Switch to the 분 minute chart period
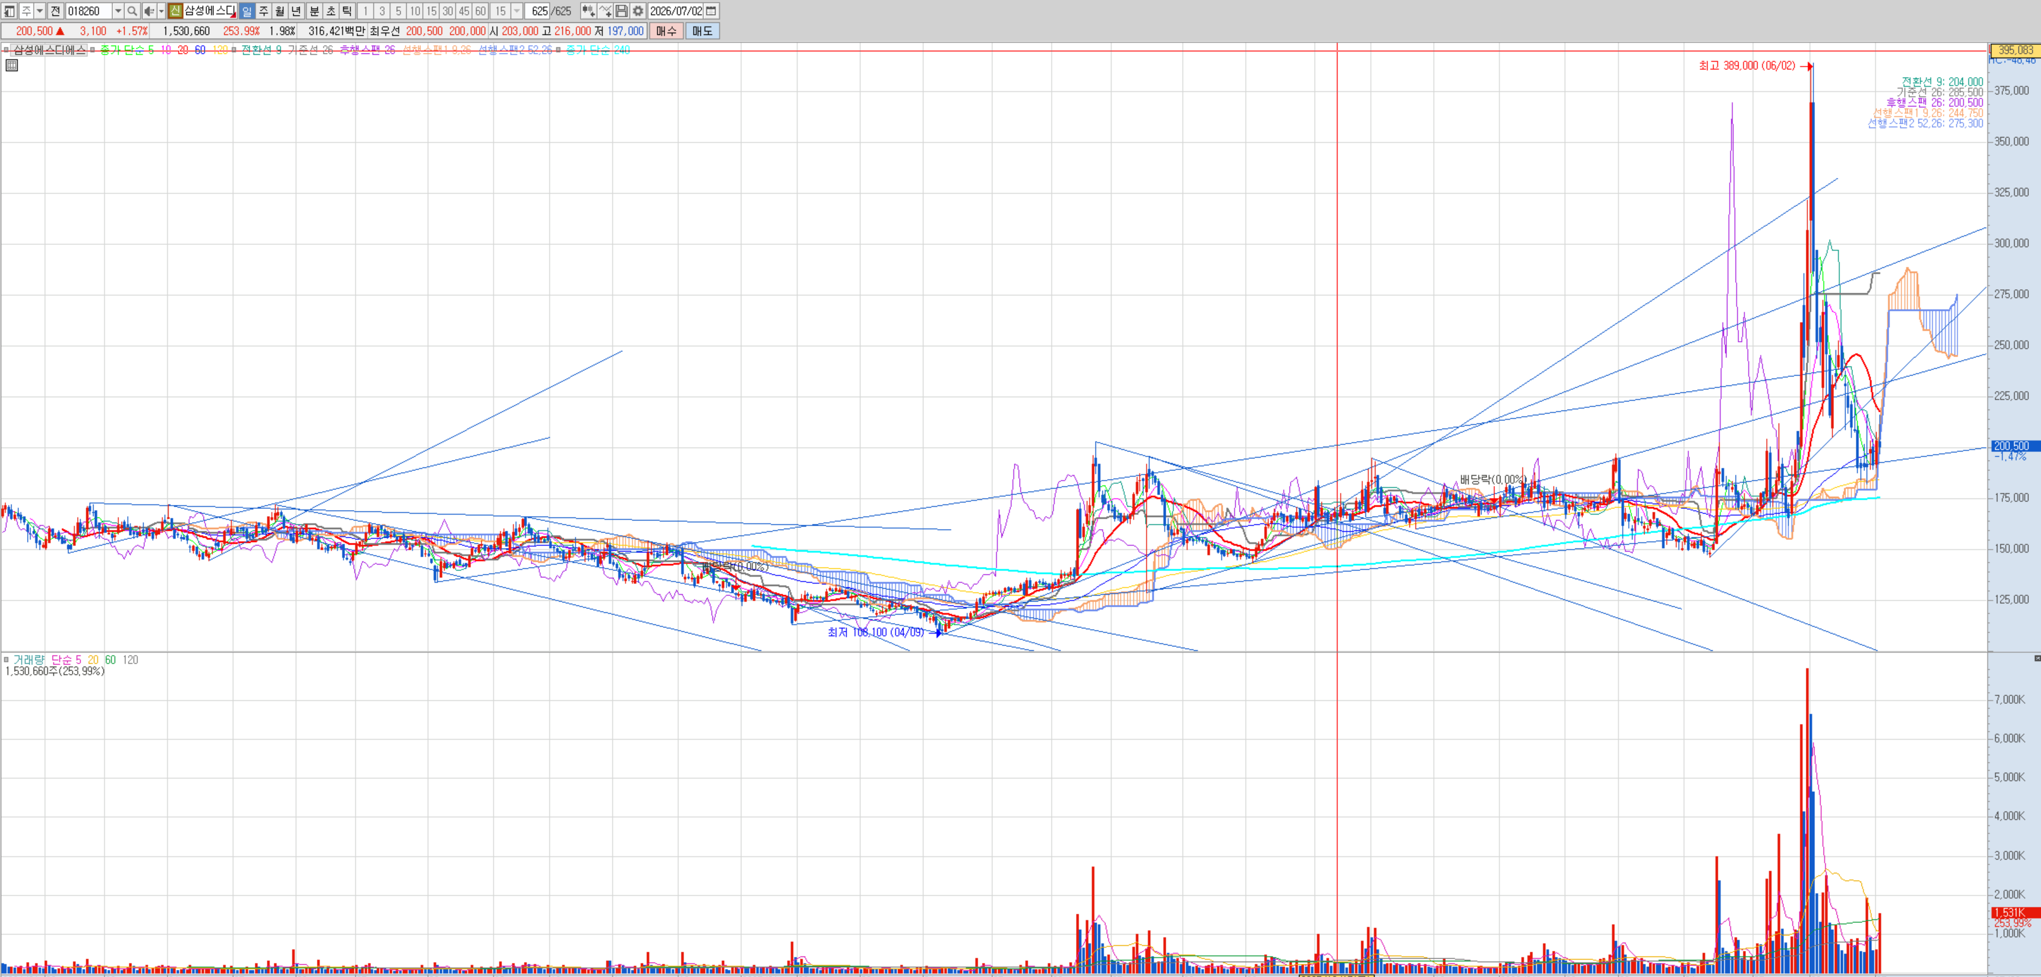 (x=315, y=11)
